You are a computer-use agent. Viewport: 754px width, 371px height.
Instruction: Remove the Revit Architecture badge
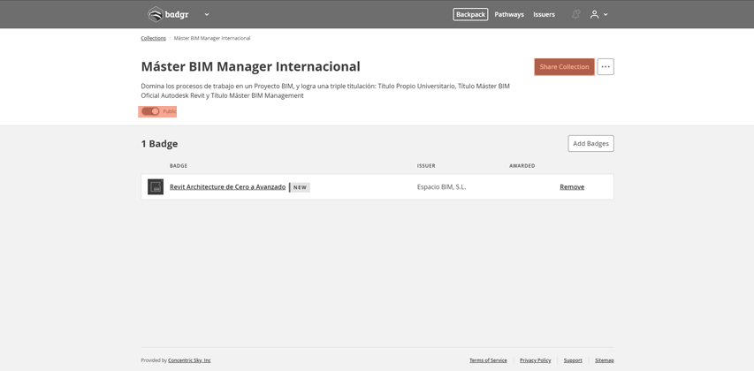click(572, 187)
